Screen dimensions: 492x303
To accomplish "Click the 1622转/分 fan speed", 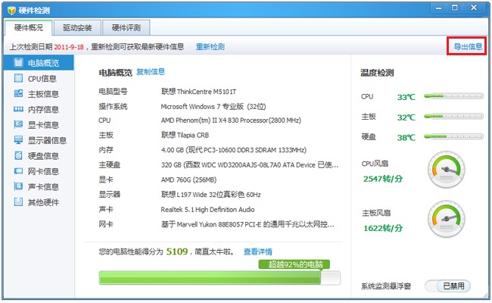I will click(x=383, y=228).
